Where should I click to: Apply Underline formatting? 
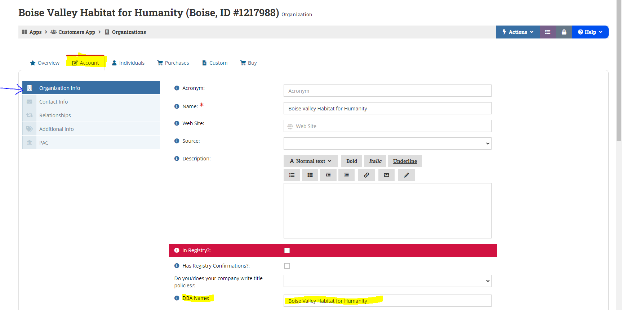[x=405, y=161]
